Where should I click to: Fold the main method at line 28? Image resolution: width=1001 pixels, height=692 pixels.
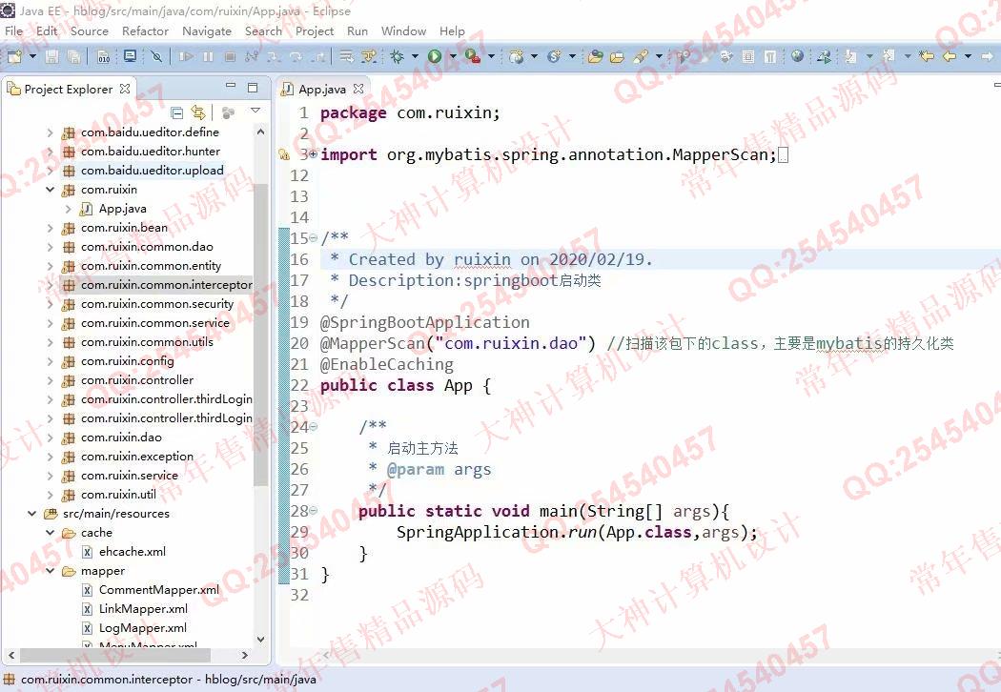[x=313, y=511]
